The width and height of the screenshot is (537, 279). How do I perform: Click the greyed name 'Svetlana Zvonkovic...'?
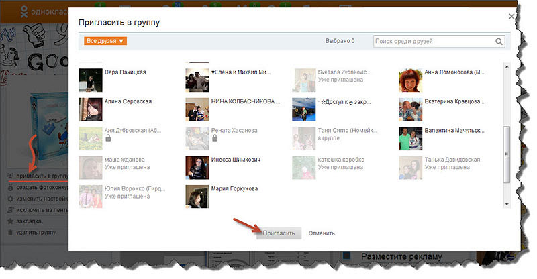[344, 72]
